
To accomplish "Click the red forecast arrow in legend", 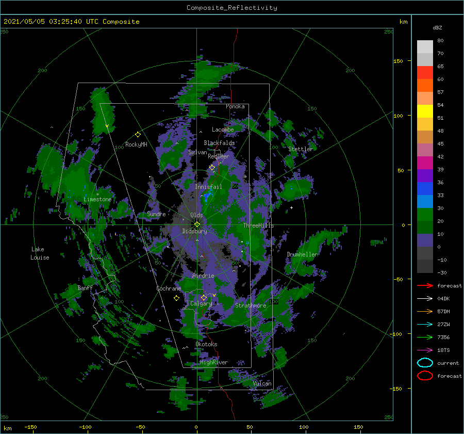I will (x=425, y=285).
